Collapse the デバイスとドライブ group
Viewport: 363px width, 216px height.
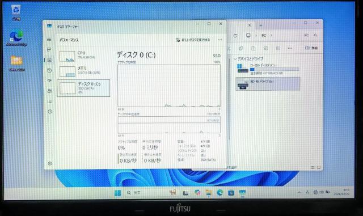pos(235,59)
